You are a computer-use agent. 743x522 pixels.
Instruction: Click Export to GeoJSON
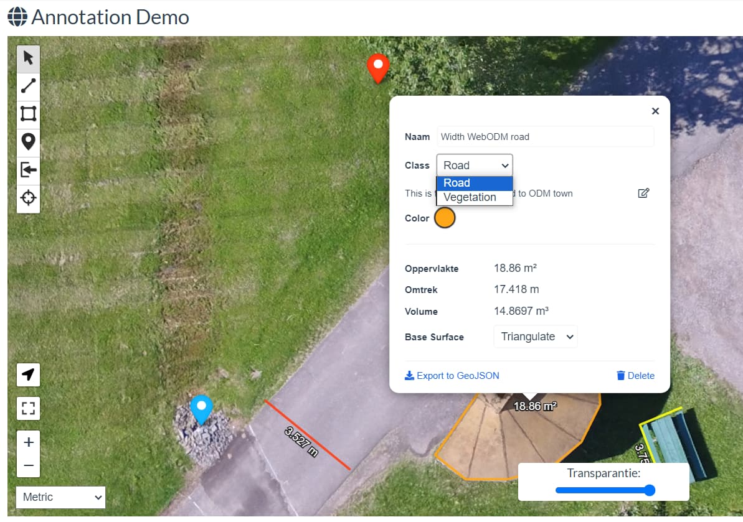coord(452,375)
